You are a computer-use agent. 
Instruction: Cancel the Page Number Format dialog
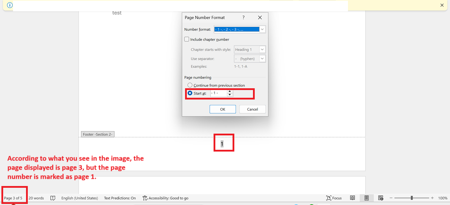click(x=252, y=109)
